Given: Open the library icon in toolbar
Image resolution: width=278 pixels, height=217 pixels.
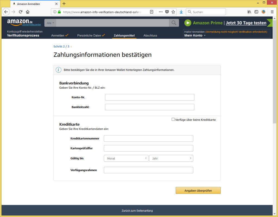Looking at the screenshot, I should click(x=249, y=12).
